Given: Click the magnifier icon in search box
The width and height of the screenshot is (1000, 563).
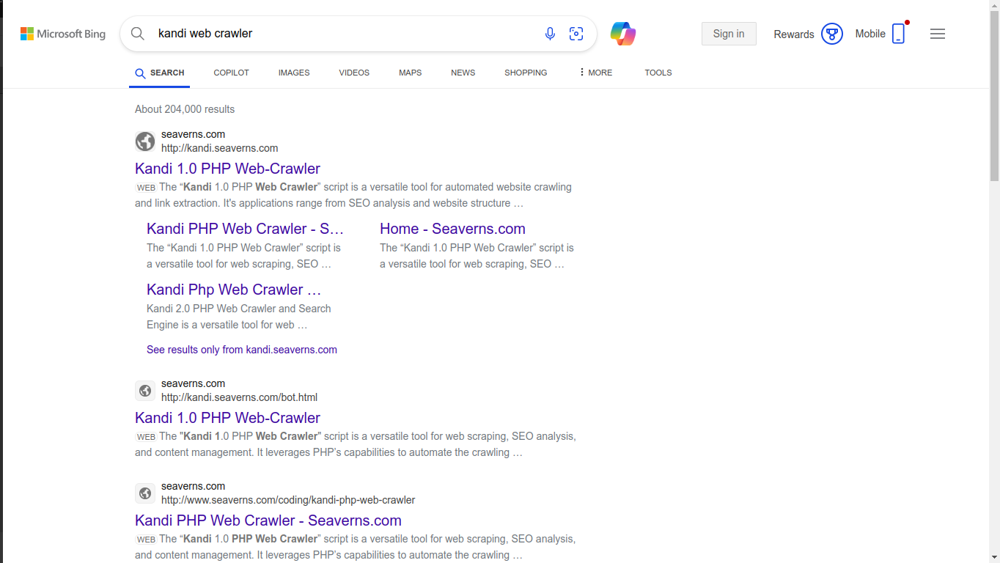Looking at the screenshot, I should [137, 34].
